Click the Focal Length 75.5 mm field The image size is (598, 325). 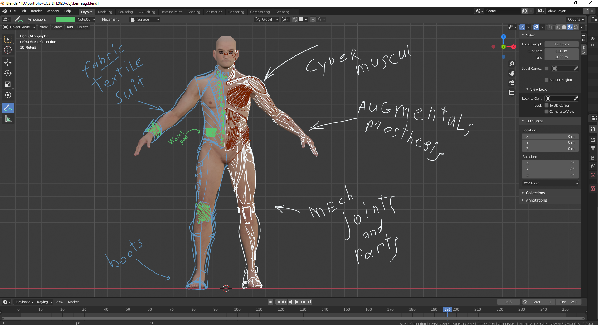(562, 44)
